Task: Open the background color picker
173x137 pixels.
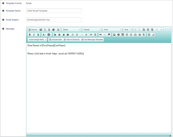Action: coord(49,35)
